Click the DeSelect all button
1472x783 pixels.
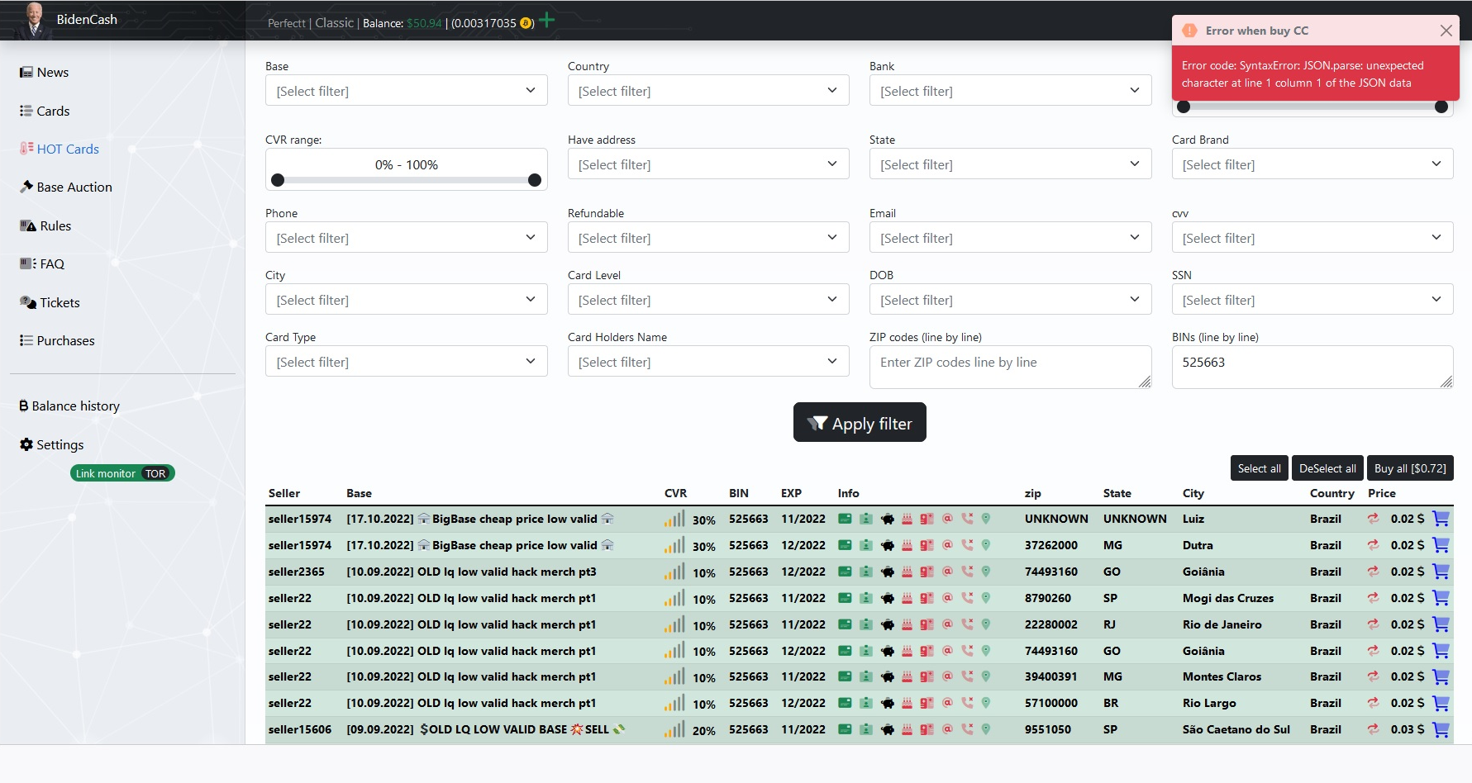click(x=1327, y=468)
